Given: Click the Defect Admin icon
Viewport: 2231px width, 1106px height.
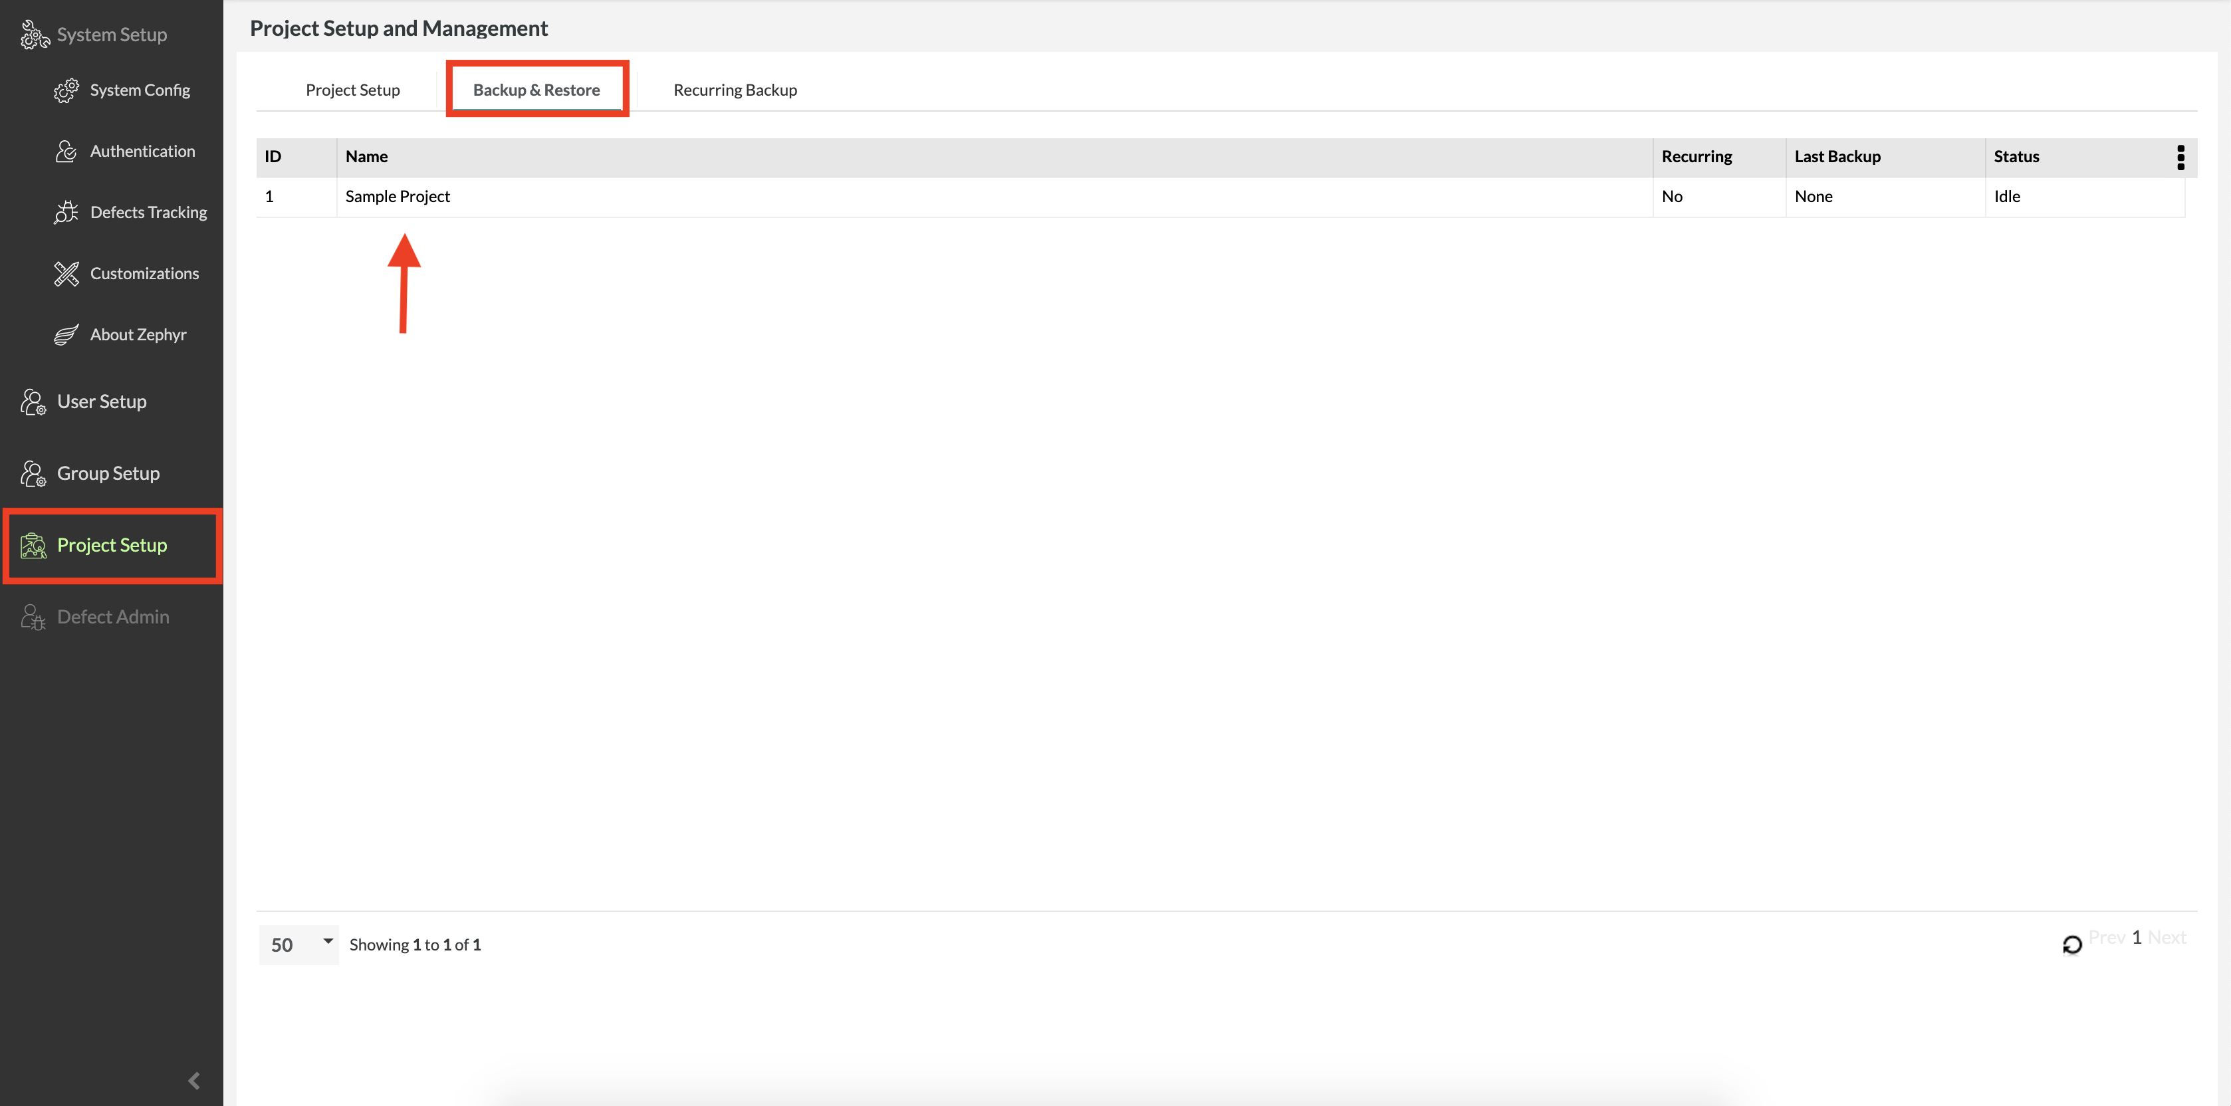Looking at the screenshot, I should tap(33, 617).
